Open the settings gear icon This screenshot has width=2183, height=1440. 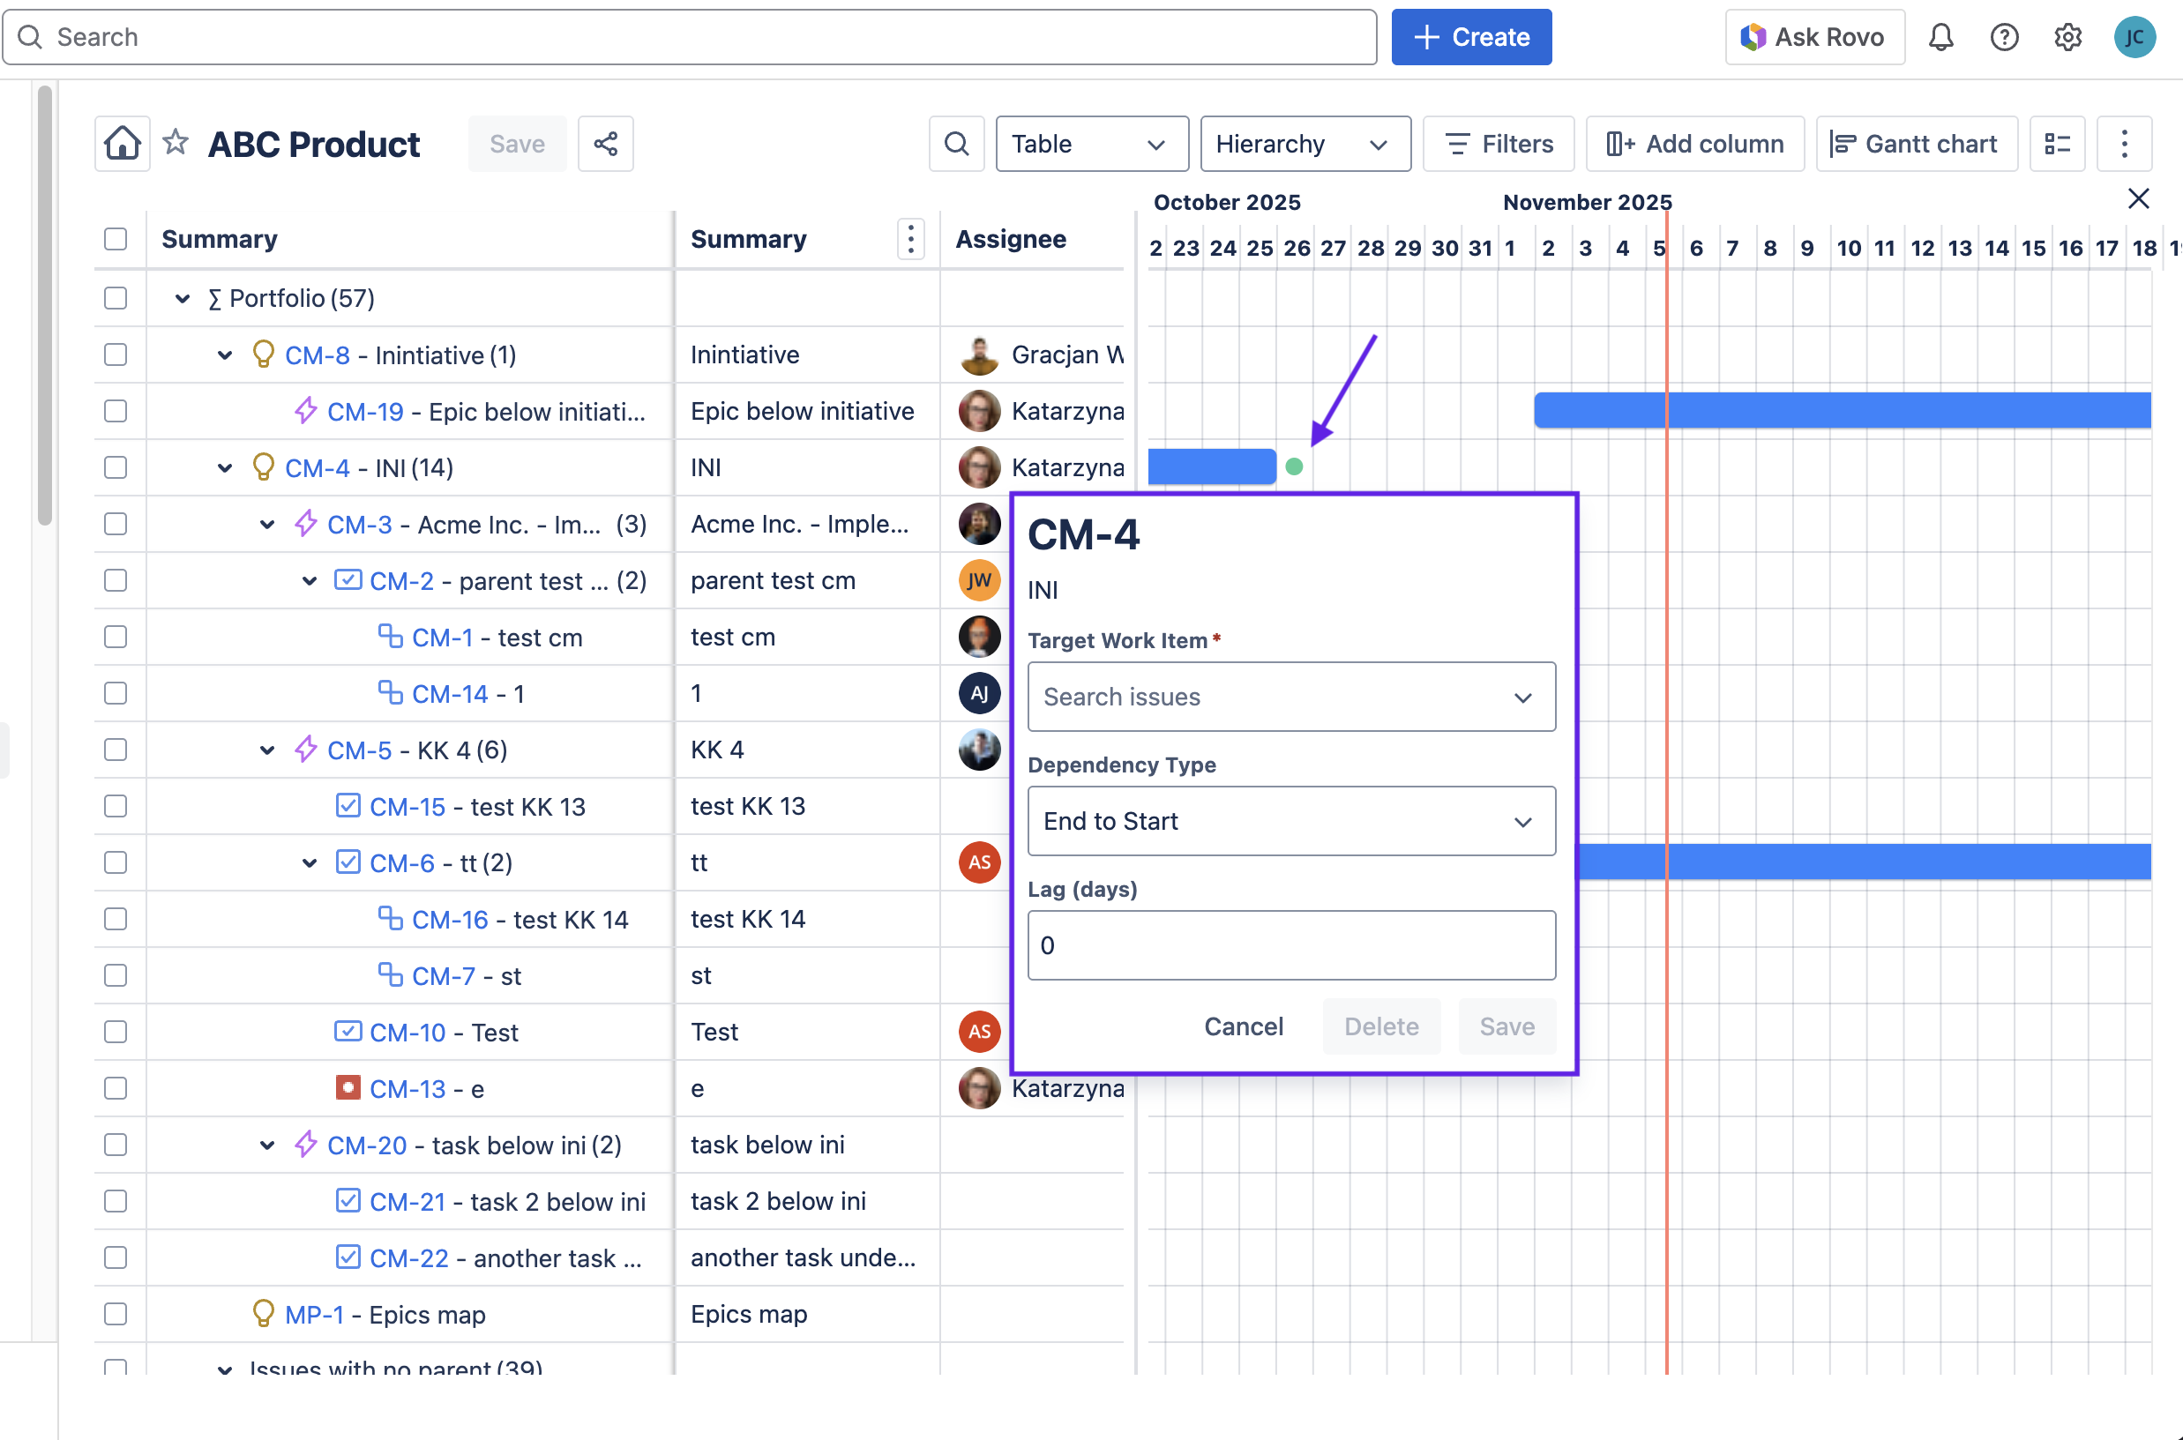point(2068,37)
